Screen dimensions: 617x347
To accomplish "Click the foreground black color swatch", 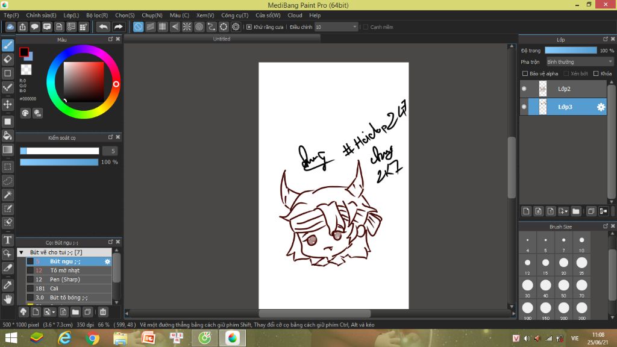I will (x=24, y=52).
